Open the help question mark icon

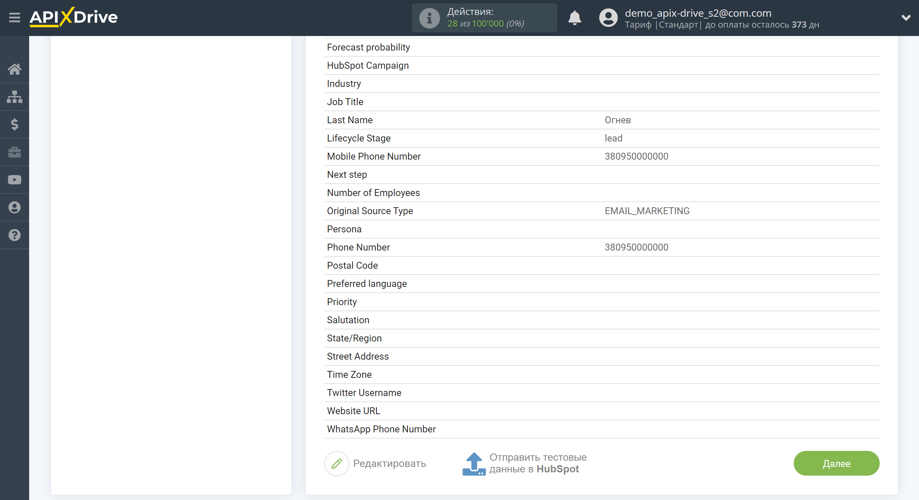15,235
